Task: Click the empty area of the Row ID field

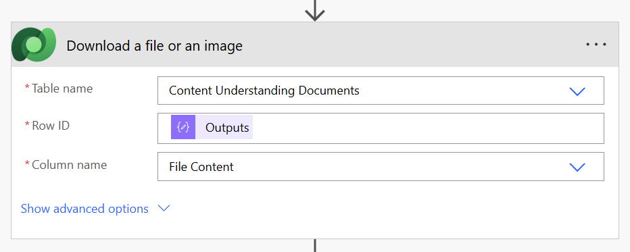Action: point(428,128)
